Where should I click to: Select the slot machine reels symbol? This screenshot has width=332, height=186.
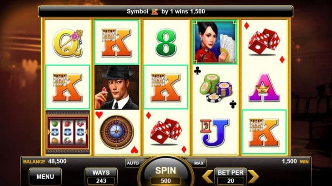tap(67, 132)
